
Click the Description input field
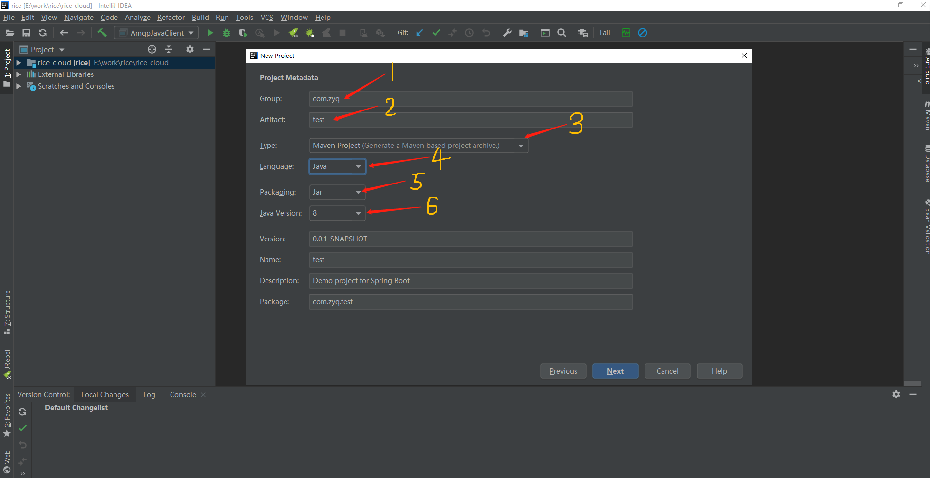pyautogui.click(x=471, y=281)
